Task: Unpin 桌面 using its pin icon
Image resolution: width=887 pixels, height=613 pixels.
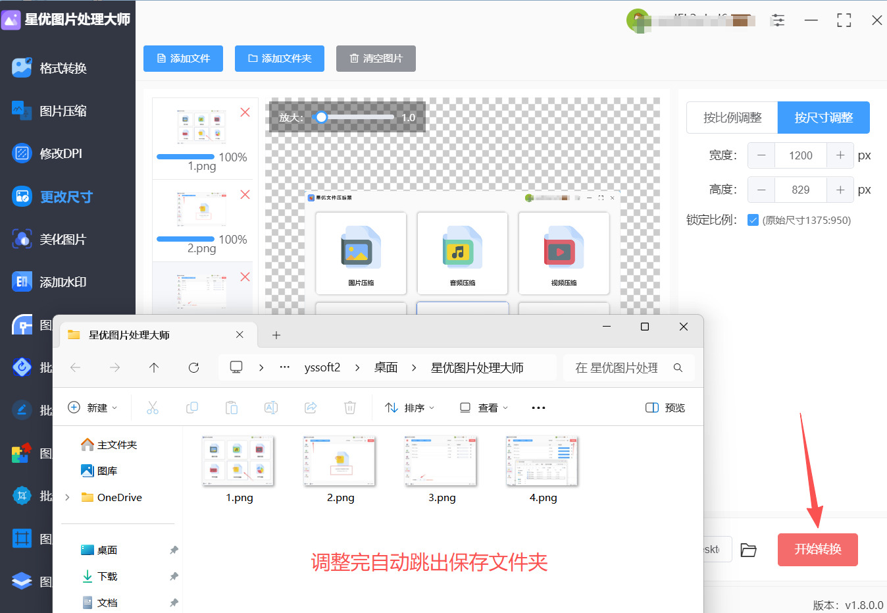Action: click(x=174, y=550)
